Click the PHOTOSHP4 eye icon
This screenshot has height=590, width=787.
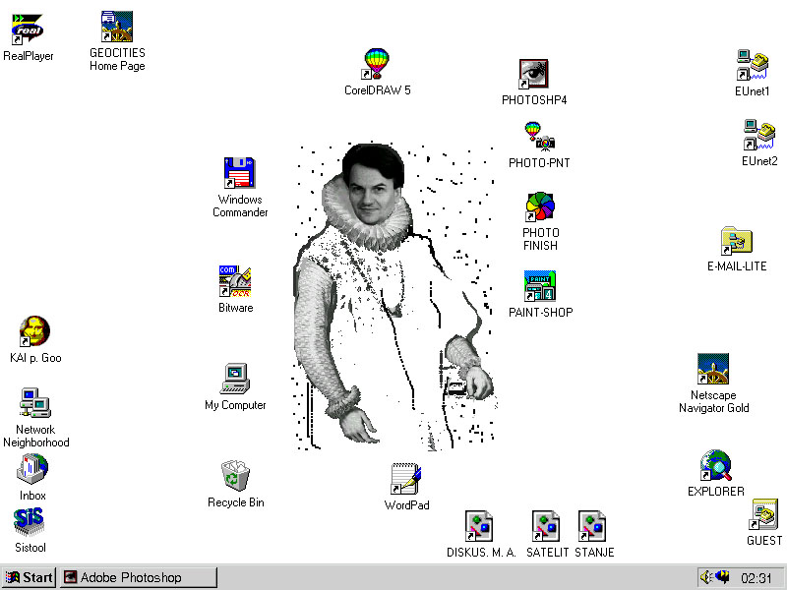(x=533, y=75)
